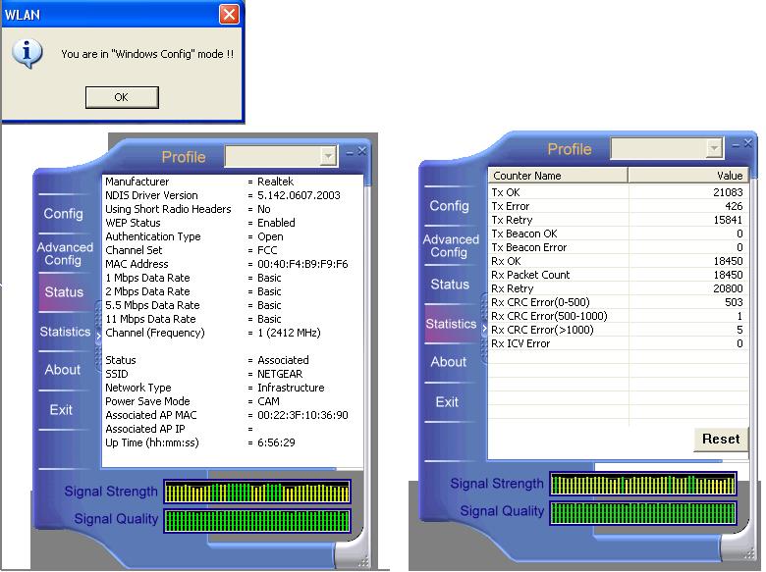766x572 pixels.
Task: Click resize grip of right window
Action: tap(749, 553)
